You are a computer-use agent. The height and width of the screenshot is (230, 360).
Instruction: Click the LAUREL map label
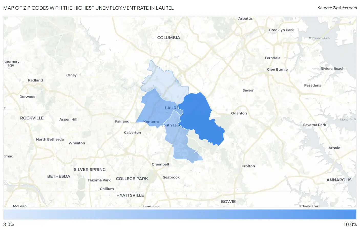coord(173,108)
